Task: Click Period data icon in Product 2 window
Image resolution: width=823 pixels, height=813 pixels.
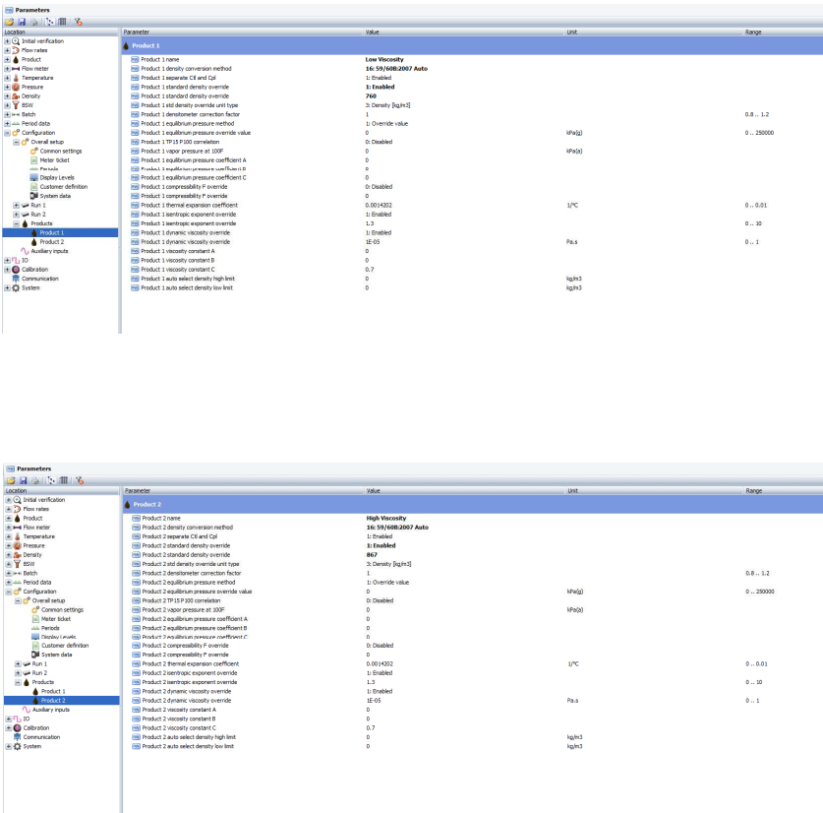Action: [x=18, y=583]
